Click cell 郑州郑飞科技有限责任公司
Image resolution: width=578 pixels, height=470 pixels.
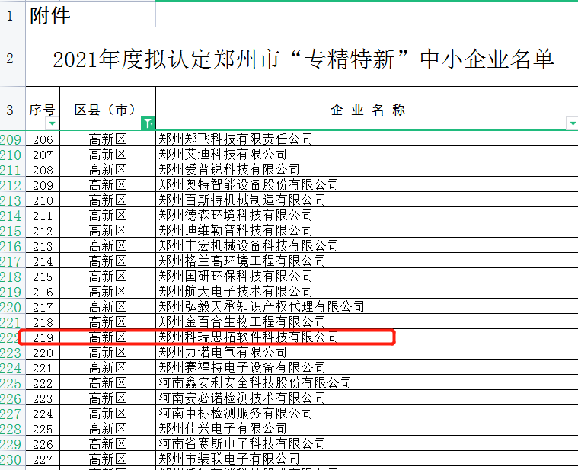367,139
